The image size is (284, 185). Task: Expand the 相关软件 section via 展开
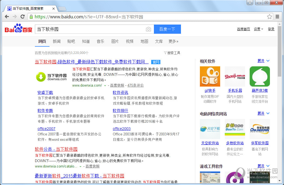[263, 61]
